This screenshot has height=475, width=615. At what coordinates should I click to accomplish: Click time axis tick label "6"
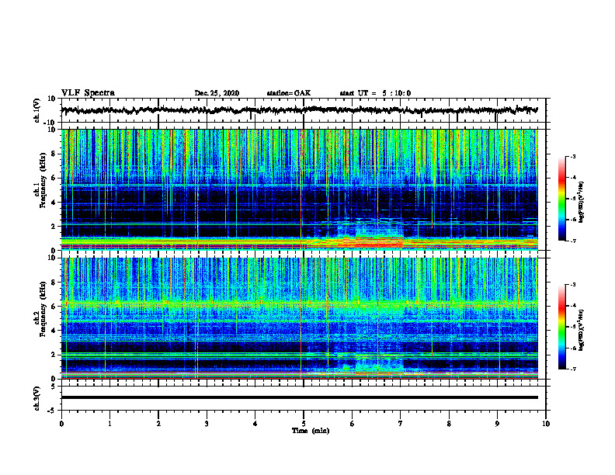click(353, 424)
